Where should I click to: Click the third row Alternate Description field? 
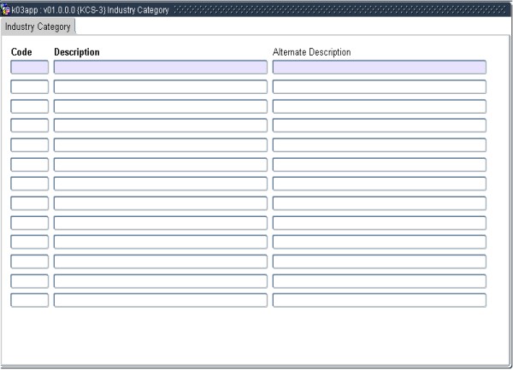[x=379, y=106]
